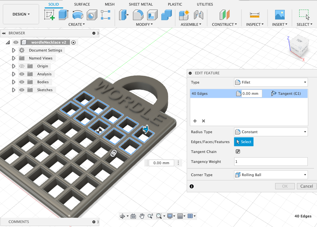Open the DESIGN workspace dropdown
Screen dimensions: 317x227
(x=21, y=14)
